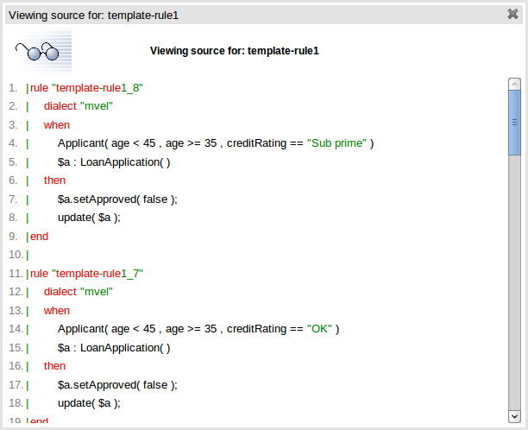The image size is (528, 430).
Task: Close the source viewer dialog
Action: [x=512, y=14]
